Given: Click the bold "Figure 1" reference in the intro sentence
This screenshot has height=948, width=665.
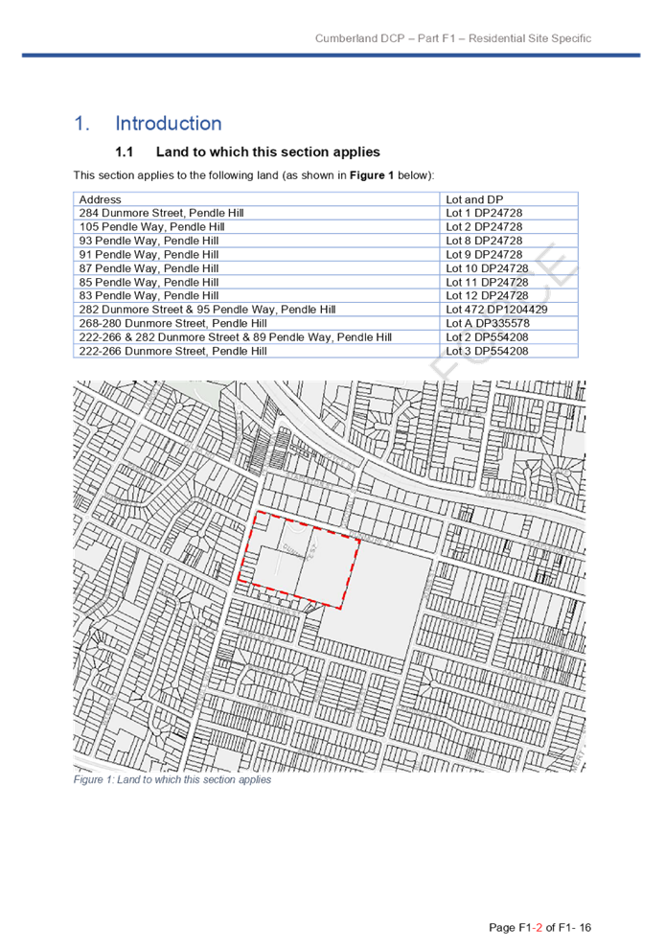Looking at the screenshot, I should 368,176.
